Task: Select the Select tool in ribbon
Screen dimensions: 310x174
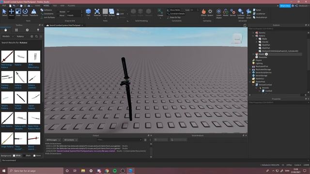Action: [x=4, y=13]
